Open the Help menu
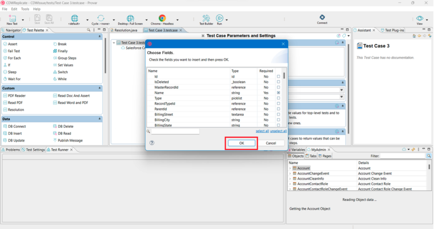 click(37, 9)
